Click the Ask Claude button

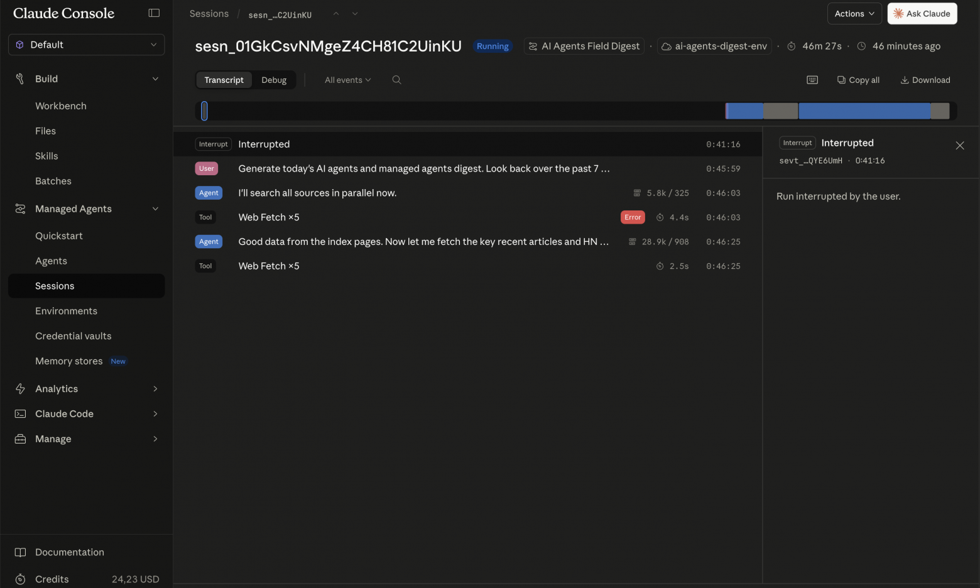coord(922,14)
